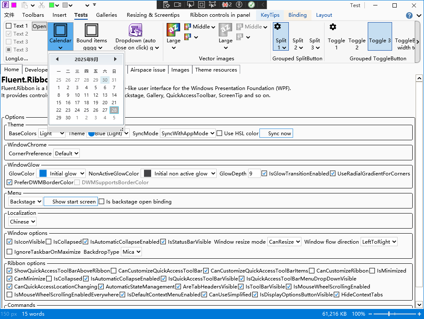The image size is (424, 319).
Task: Select day 28 in the calendar
Action: coord(114,110)
